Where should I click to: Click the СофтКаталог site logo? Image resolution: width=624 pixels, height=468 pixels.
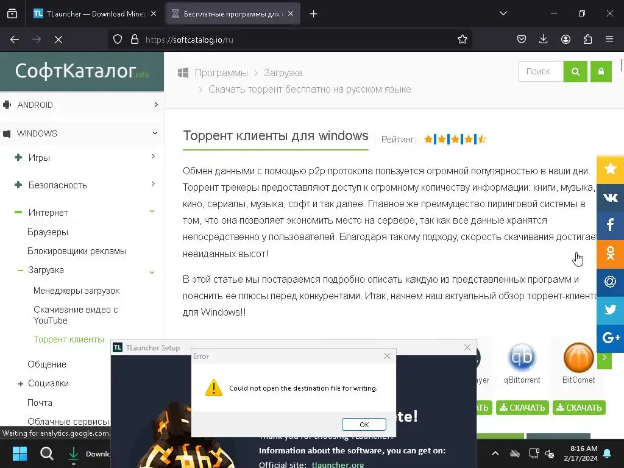(82, 71)
